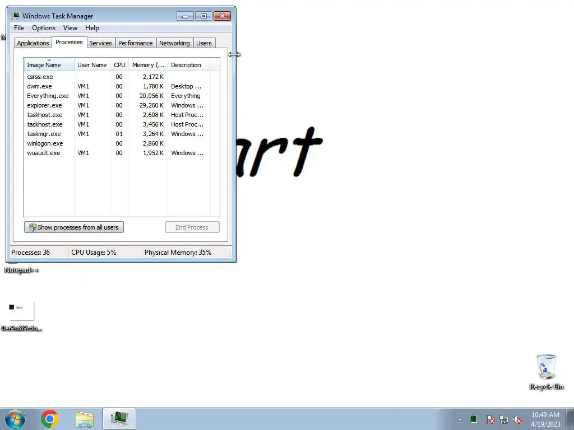The width and height of the screenshot is (574, 430).
Task: Select the Processes tab
Action: pyautogui.click(x=69, y=42)
